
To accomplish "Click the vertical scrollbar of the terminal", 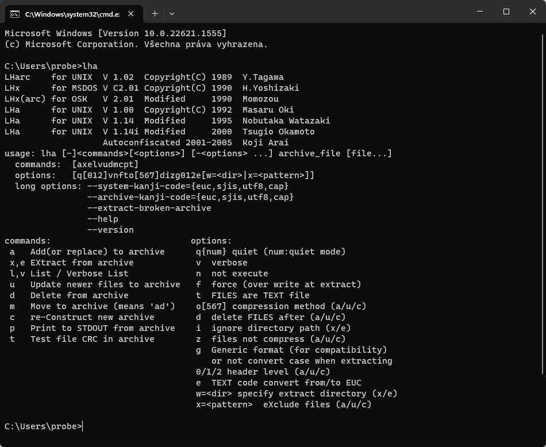I will pyautogui.click(x=543, y=230).
